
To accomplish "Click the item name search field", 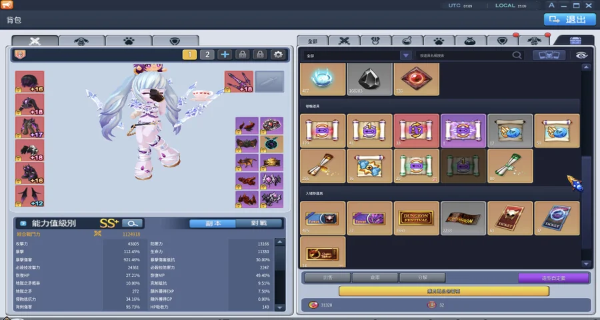I will (x=464, y=55).
